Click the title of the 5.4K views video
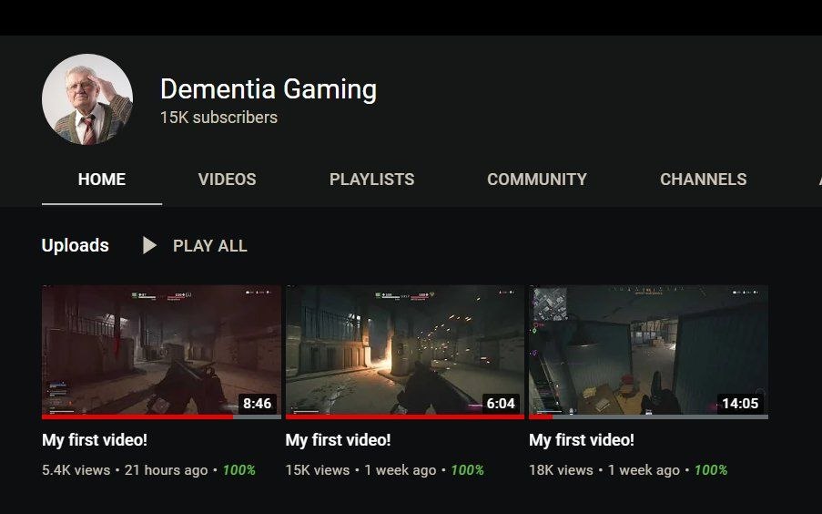The image size is (822, 514). coord(95,439)
